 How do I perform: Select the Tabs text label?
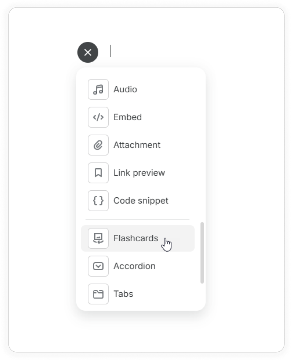123,294
